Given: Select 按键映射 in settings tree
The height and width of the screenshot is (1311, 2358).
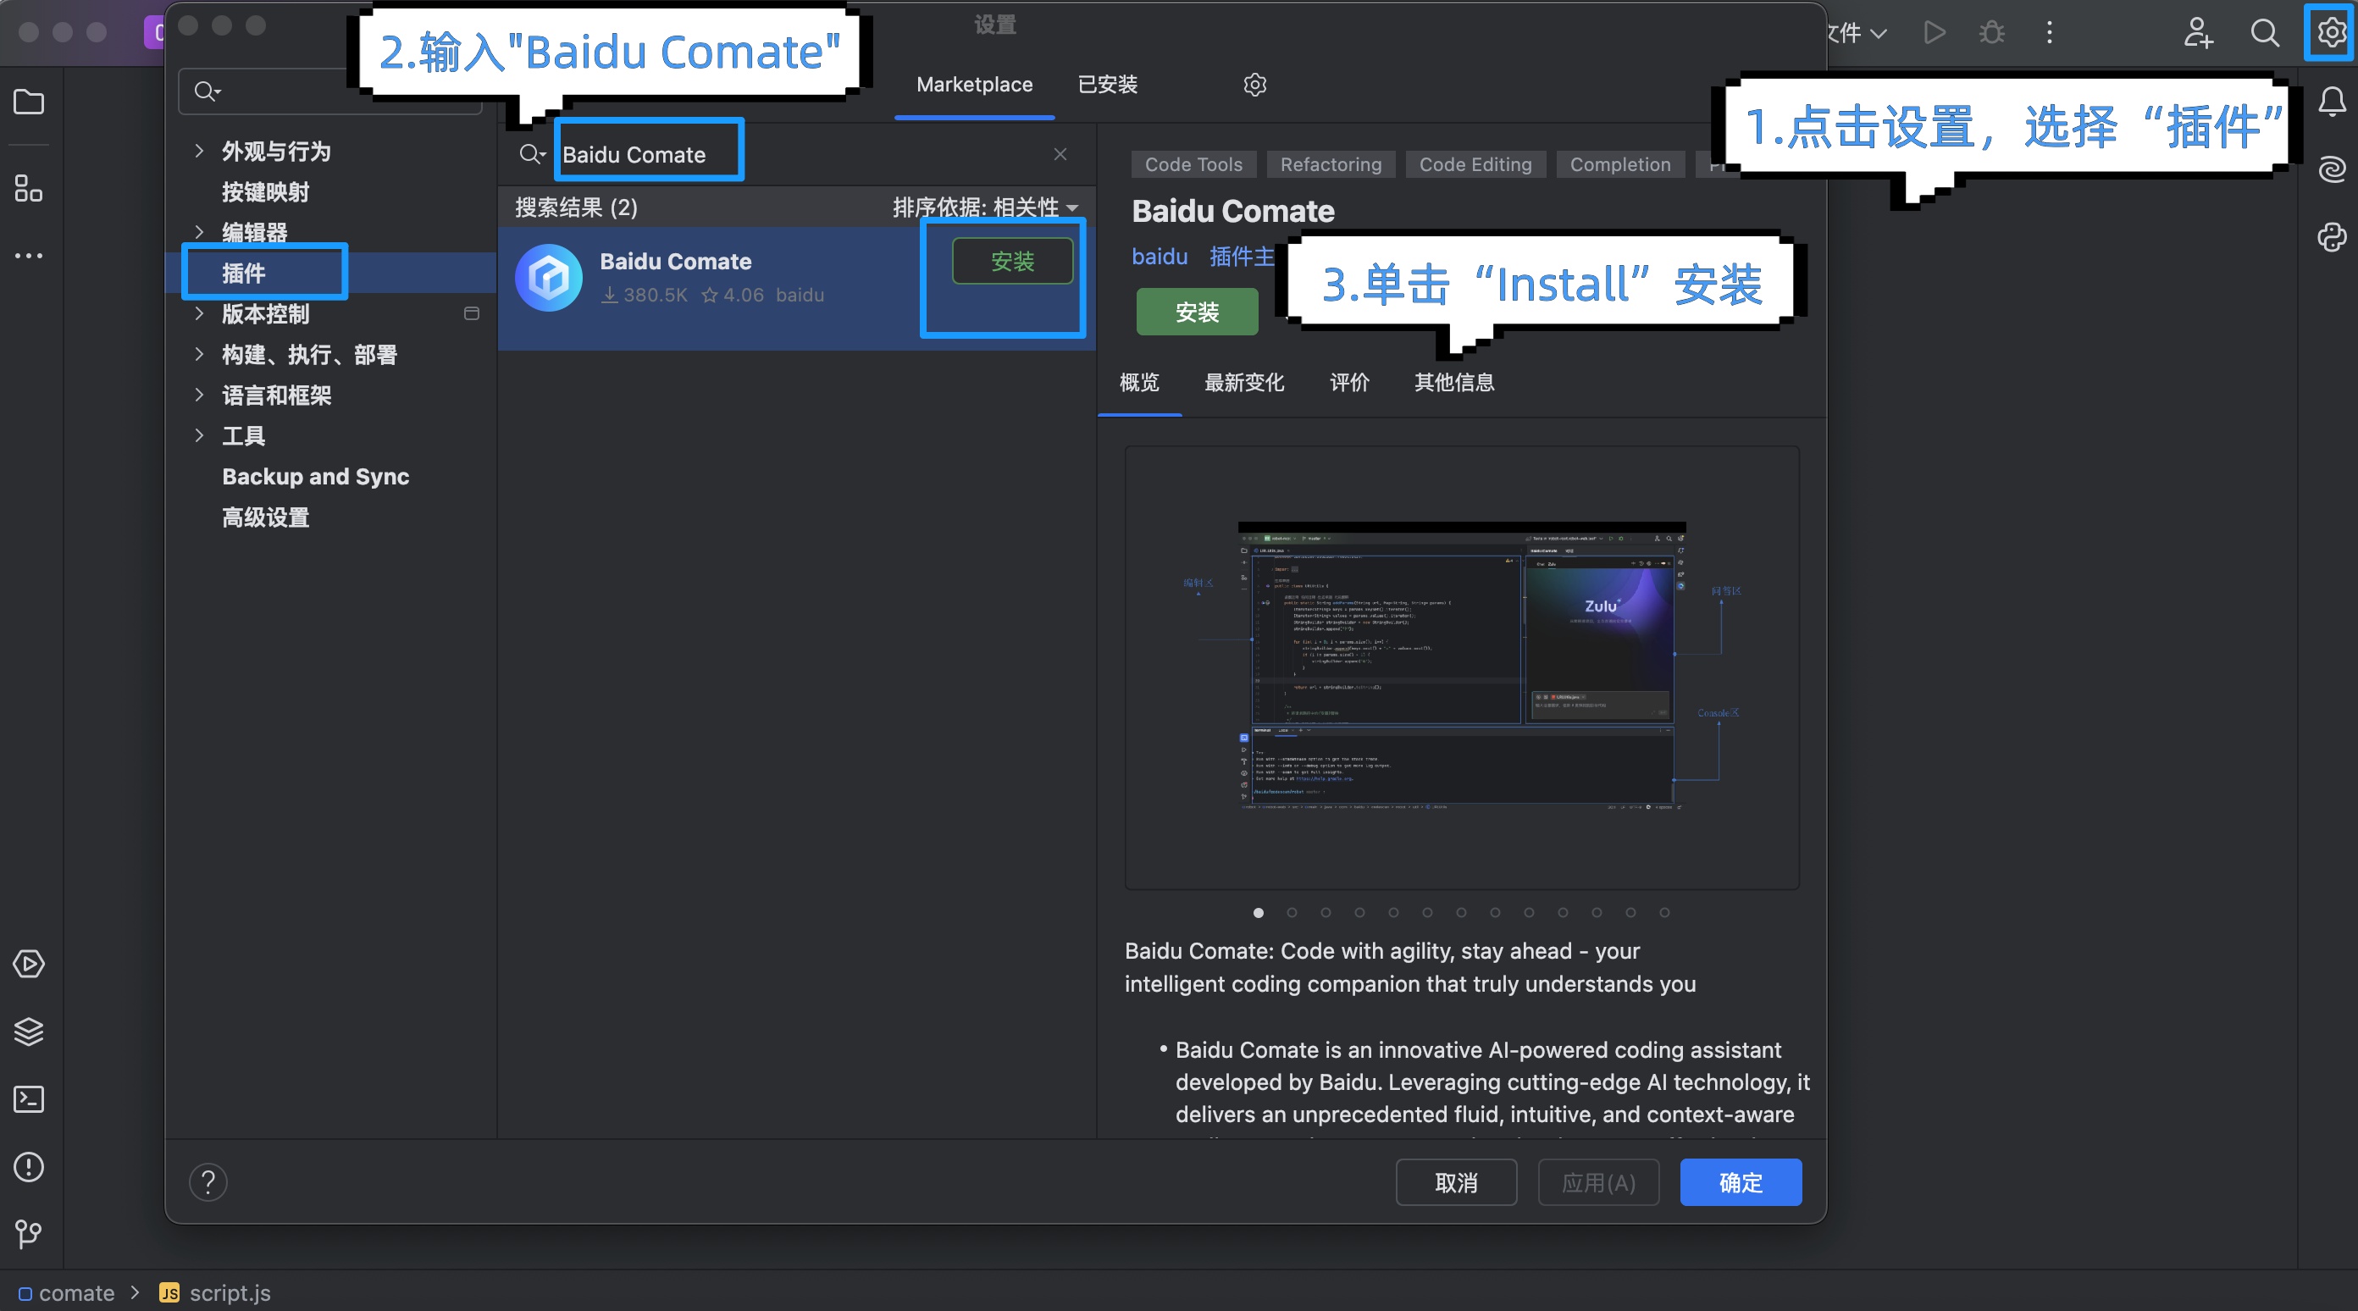Looking at the screenshot, I should pos(264,191).
